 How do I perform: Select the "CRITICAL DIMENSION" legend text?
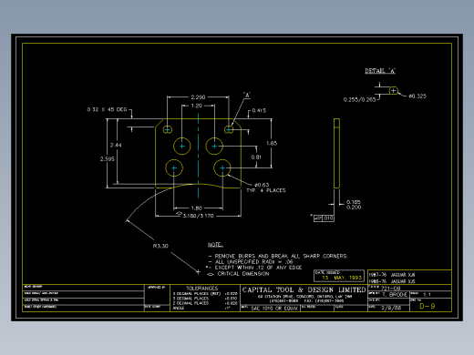pos(243,274)
